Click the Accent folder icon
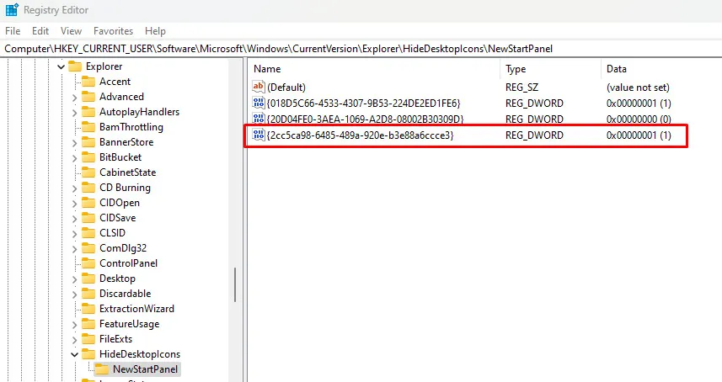This screenshot has height=382, width=722. click(88, 82)
